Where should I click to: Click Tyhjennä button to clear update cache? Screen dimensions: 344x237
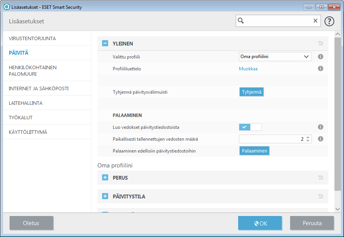pyautogui.click(x=252, y=92)
